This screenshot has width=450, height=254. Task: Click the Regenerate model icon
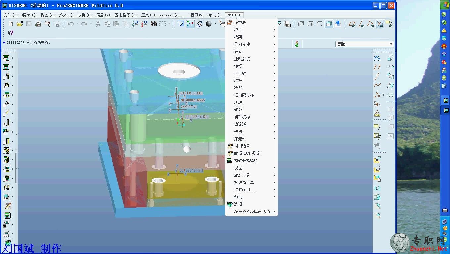point(135,24)
